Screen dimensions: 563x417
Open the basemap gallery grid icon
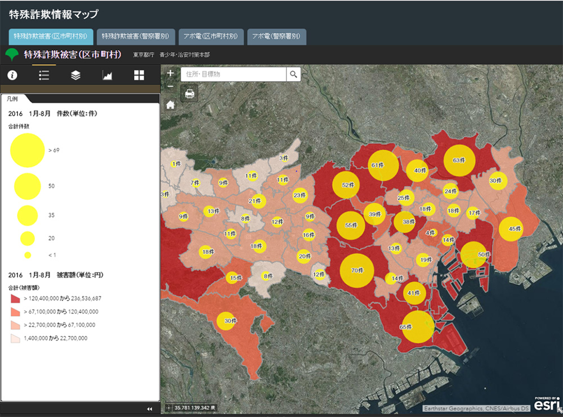pyautogui.click(x=139, y=75)
